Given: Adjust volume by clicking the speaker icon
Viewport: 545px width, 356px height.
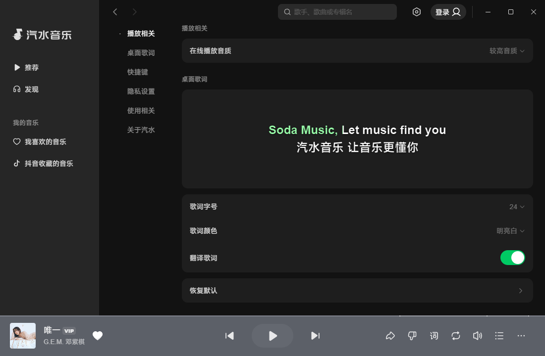Looking at the screenshot, I should click(x=478, y=336).
